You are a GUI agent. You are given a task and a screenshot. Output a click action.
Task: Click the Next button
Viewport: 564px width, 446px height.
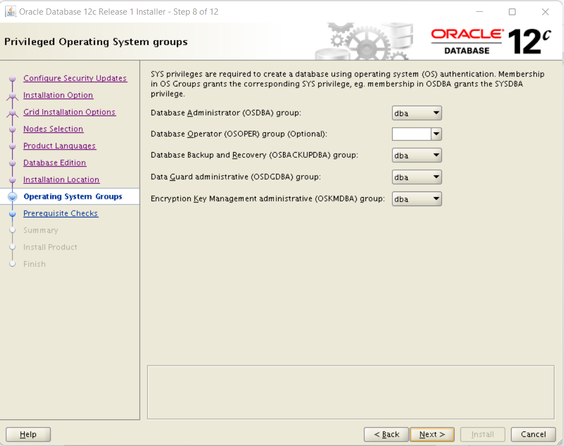tap(432, 435)
